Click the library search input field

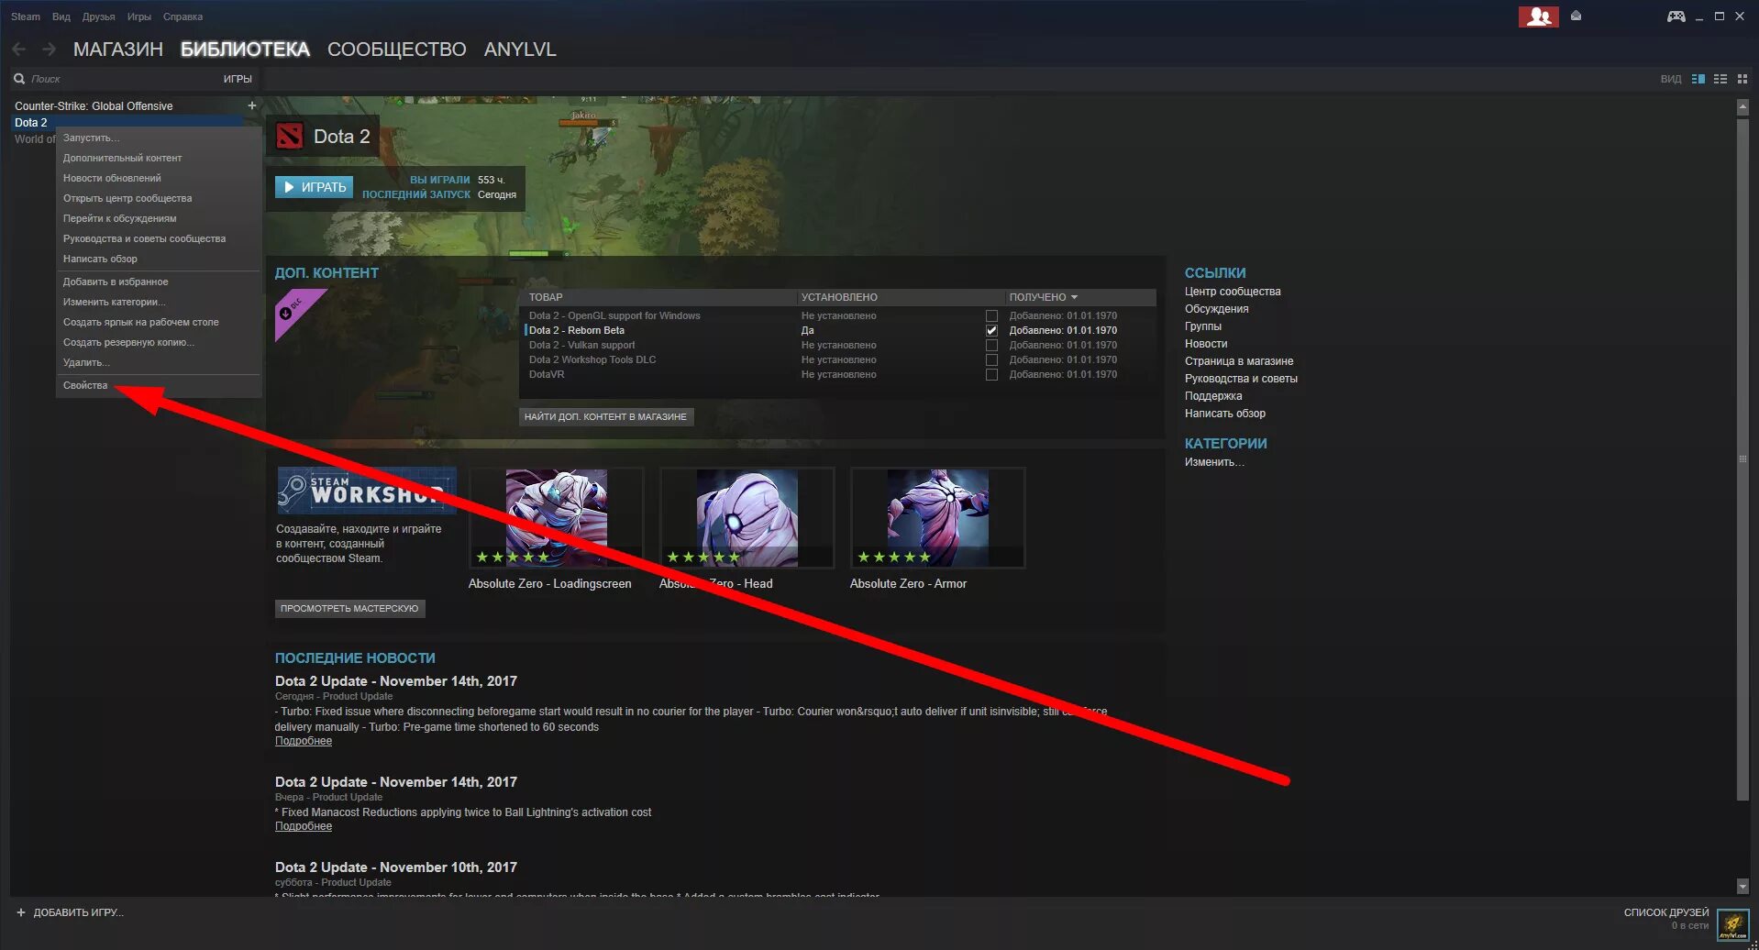tap(124, 79)
